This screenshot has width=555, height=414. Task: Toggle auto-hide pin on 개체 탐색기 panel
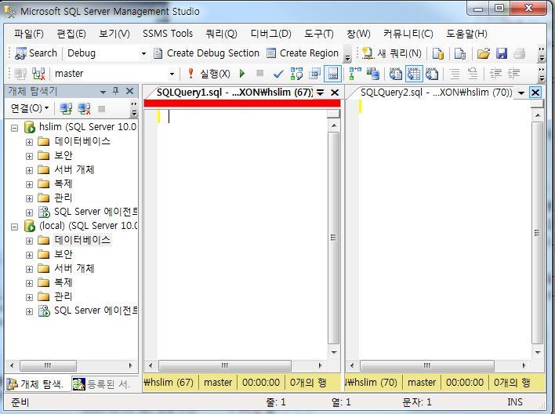tap(115, 91)
